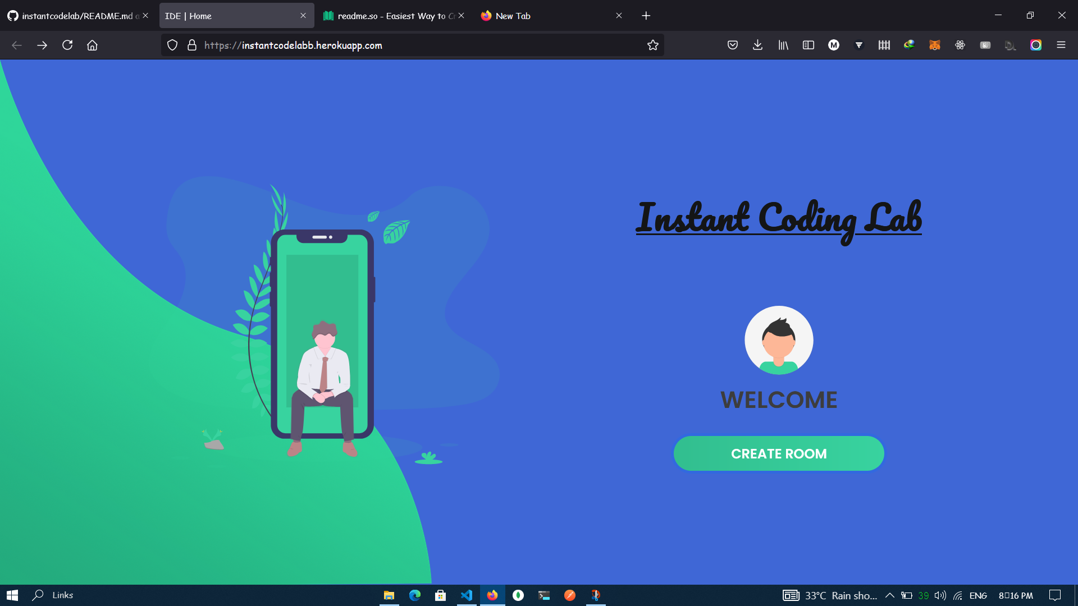This screenshot has height=606, width=1078.
Task: Show tracking protection shield info
Action: pos(172,45)
